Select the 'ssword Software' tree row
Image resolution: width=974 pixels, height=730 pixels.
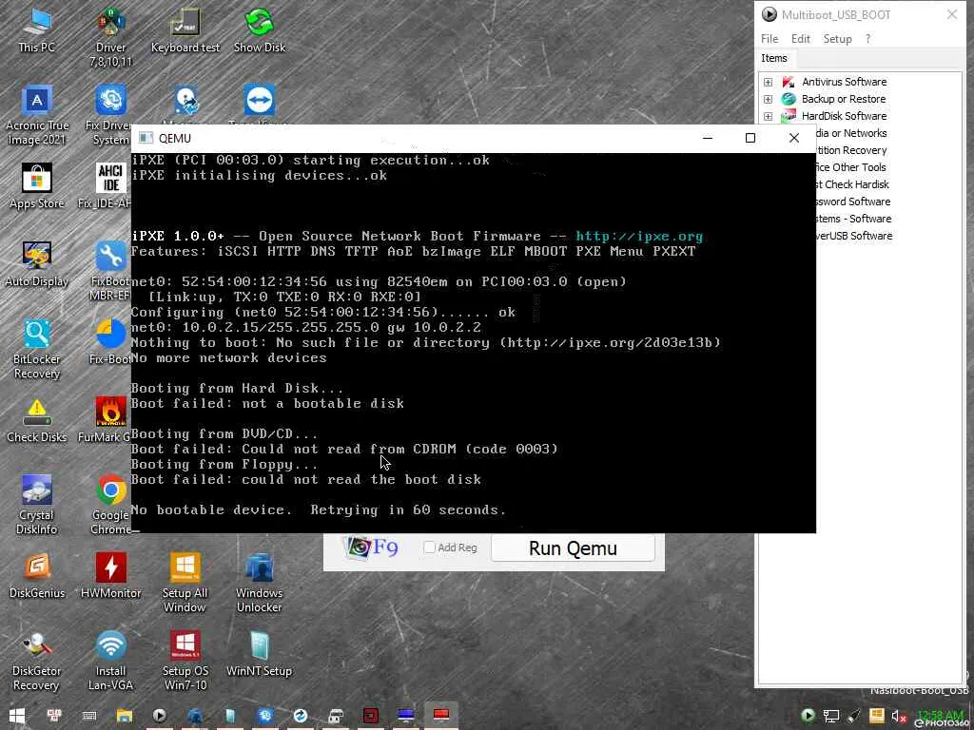coord(853,202)
